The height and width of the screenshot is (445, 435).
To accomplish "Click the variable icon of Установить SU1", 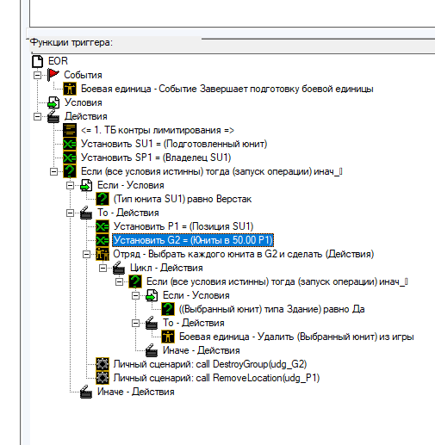I will (x=70, y=144).
